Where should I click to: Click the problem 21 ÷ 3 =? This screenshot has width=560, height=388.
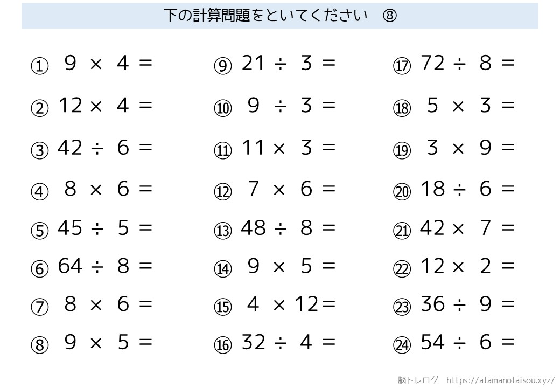pos(288,64)
